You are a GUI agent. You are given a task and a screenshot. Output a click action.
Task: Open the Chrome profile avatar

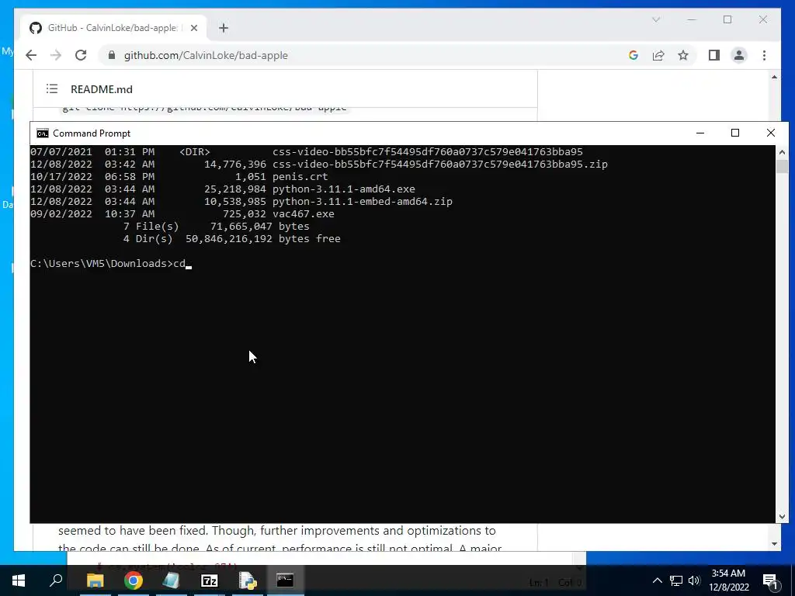[739, 55]
